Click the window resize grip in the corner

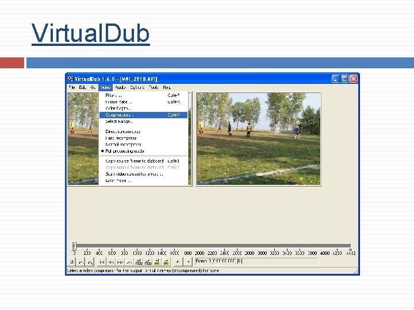pos(356,271)
